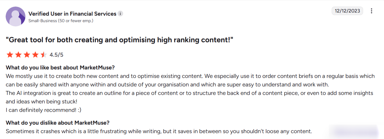Click the half-filled fifth rating star
This screenshot has height=139, width=384.
[x=44, y=55]
